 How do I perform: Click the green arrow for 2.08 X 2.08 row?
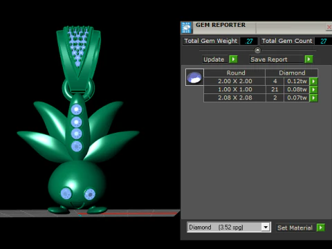[313, 98]
